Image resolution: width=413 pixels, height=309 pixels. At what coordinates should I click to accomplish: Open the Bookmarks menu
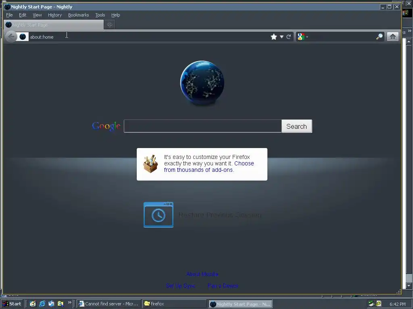click(79, 15)
